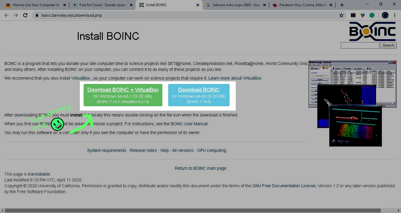Screen dimensions: 401x213
Task: Open the Chrome profile avatar
Action: [x=385, y=15]
